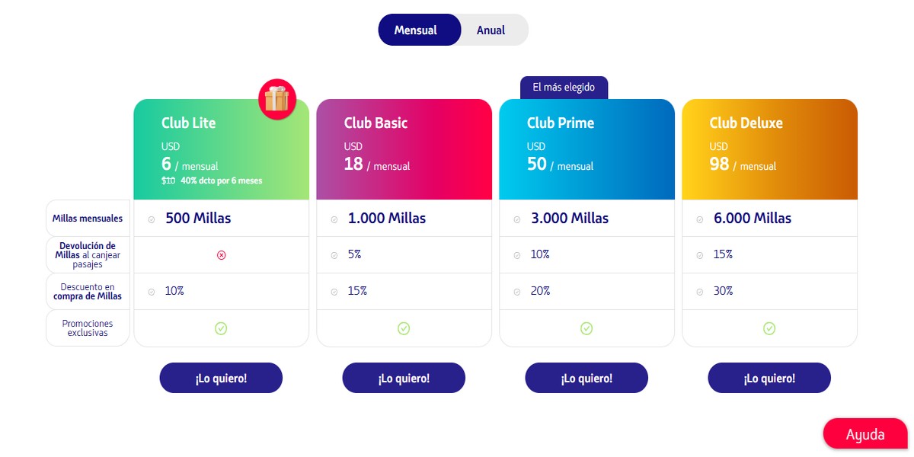Image resolution: width=914 pixels, height=457 pixels.
Task: Click the Club Deluxe plan header card
Action: 769,149
